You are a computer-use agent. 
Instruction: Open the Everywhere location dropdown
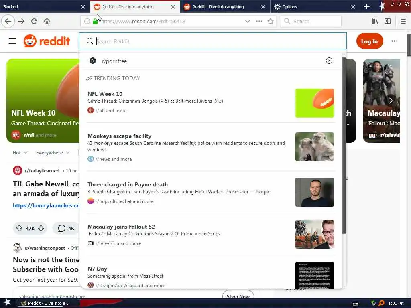pos(53,152)
